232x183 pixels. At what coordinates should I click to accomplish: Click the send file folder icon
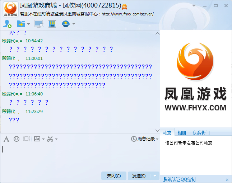tap(21, 24)
